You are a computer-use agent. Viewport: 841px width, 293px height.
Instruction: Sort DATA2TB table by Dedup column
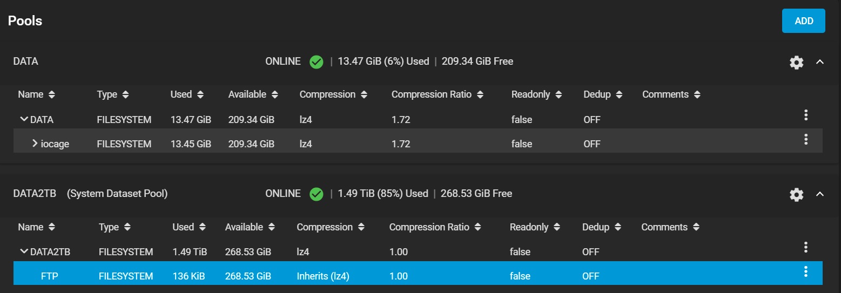point(602,227)
